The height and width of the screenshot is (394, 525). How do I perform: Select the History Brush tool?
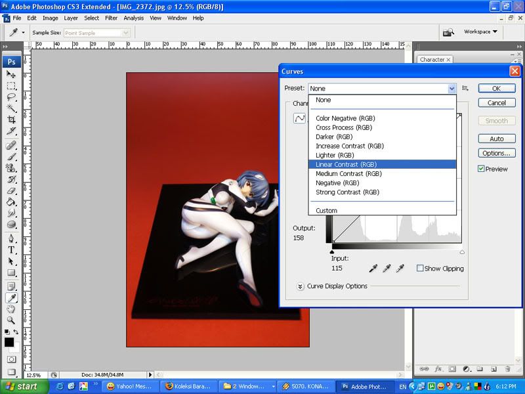(x=11, y=179)
